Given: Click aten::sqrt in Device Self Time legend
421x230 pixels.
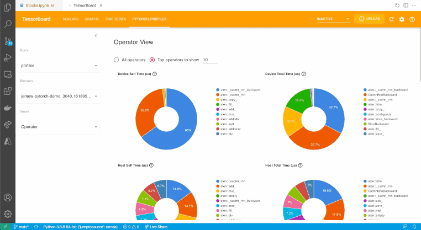Looking at the screenshot, I should coord(227,124).
